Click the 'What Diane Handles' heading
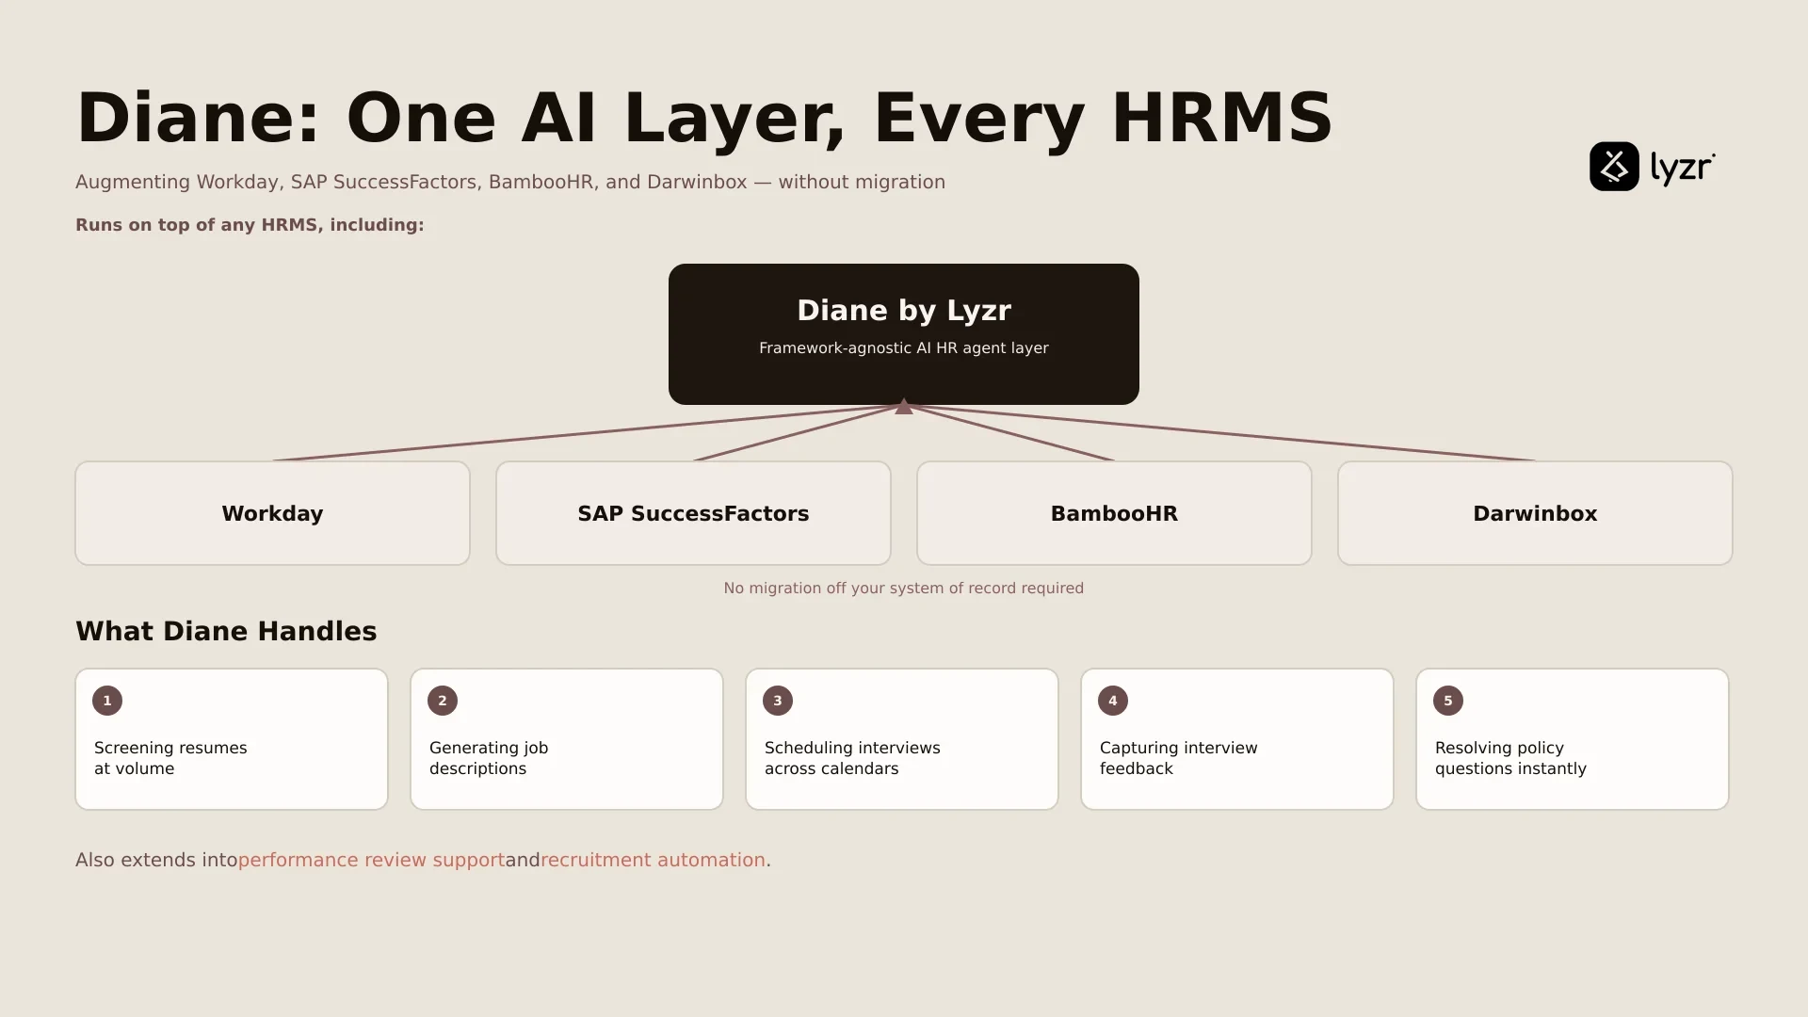The height and width of the screenshot is (1017, 1808). (x=226, y=631)
